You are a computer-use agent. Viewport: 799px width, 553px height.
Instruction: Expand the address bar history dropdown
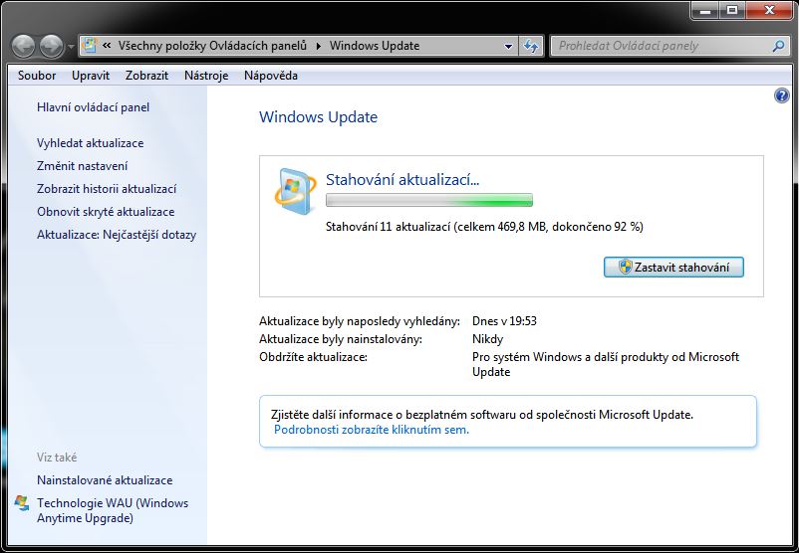point(508,46)
